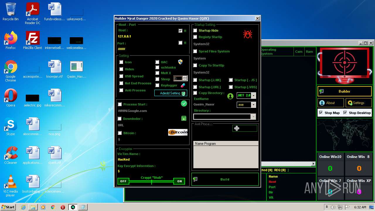Viewport: 375px width, 211px height.
Task: Tick the Startup Hide checkbox
Action: click(195, 30)
